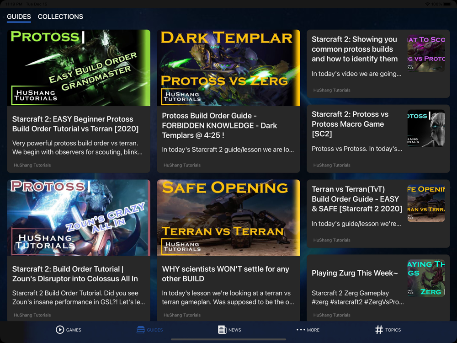Tap HuShang Tutorials under 'WHY scientists WON'T settle'

pos(182,315)
